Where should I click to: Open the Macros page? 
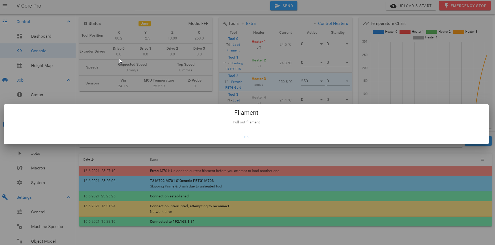(38, 168)
